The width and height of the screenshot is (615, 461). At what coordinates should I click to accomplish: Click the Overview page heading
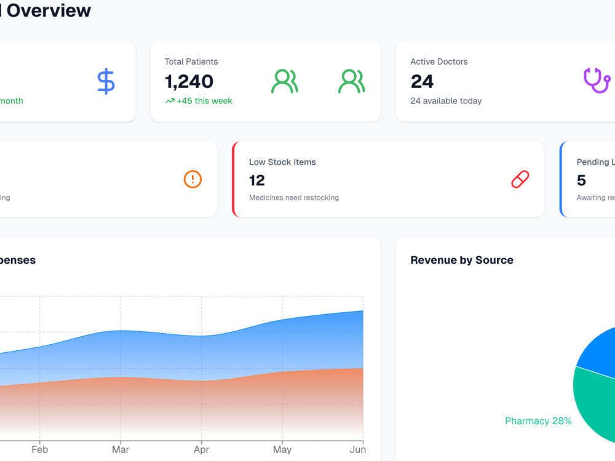(49, 10)
